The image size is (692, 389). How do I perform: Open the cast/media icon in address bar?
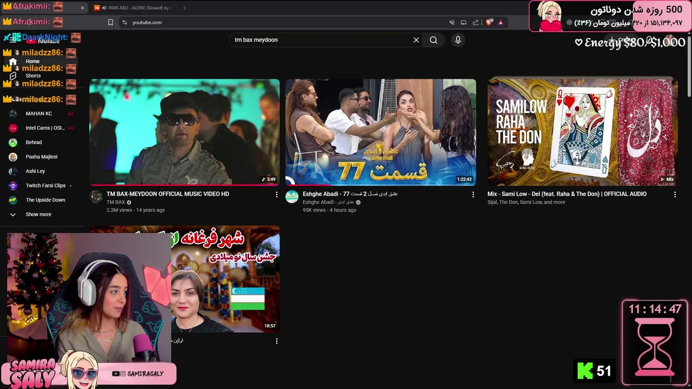(x=463, y=23)
